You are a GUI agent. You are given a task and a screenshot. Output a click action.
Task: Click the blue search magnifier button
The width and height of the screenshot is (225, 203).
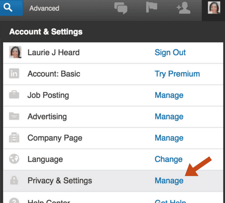[11, 8]
